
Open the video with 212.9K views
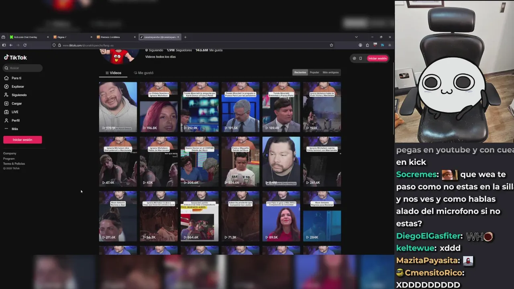[200, 107]
